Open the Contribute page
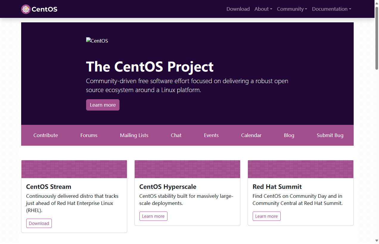This screenshot has height=244, width=379. [x=46, y=135]
